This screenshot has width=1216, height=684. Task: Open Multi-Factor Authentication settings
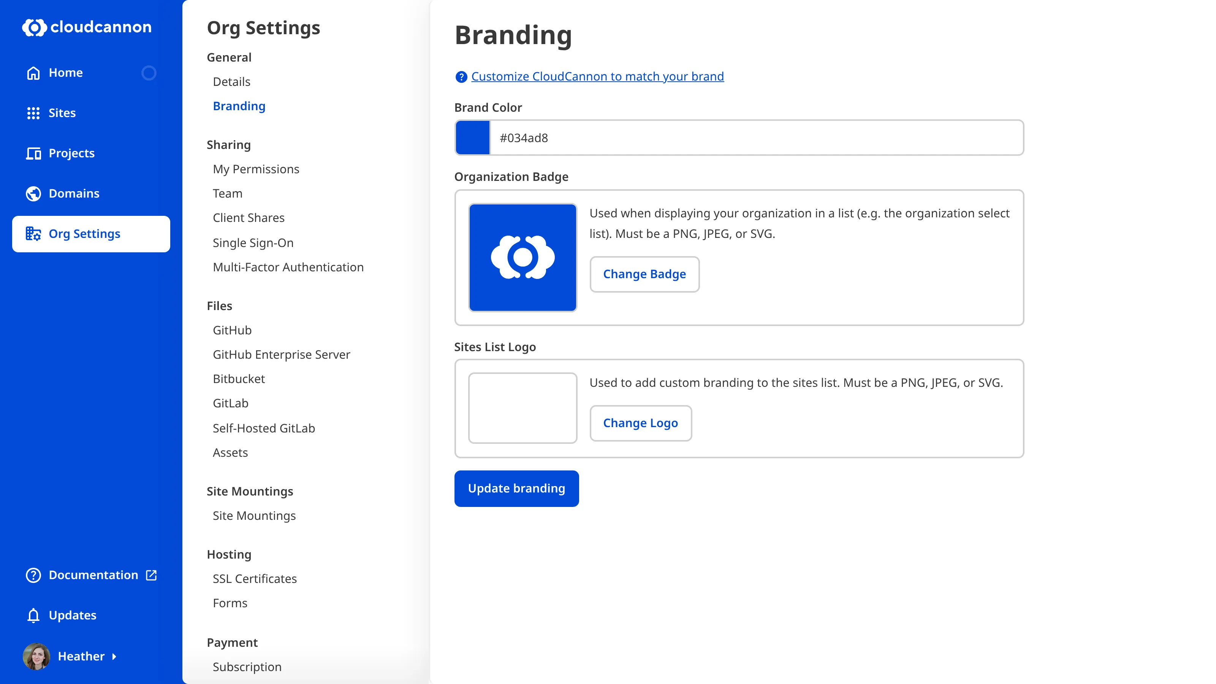(x=288, y=267)
